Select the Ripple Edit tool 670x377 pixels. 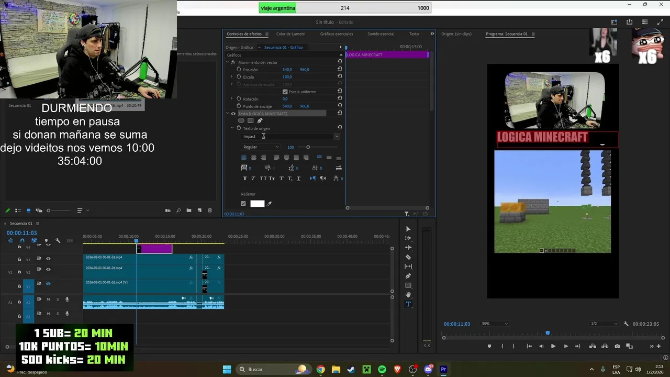408,248
